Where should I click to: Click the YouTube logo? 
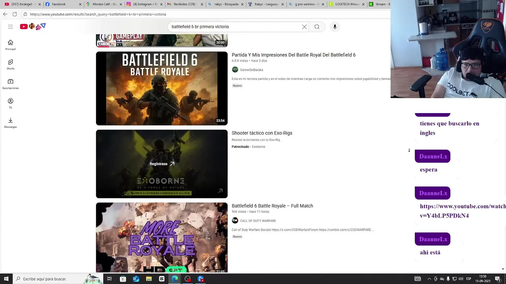[33, 26]
